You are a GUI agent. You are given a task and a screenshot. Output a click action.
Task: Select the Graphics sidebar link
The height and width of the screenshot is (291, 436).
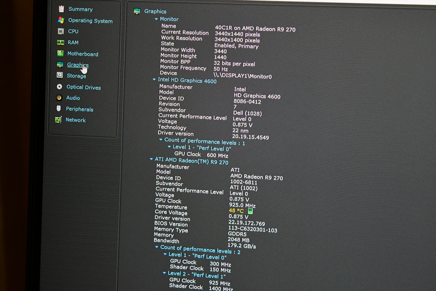[78, 65]
